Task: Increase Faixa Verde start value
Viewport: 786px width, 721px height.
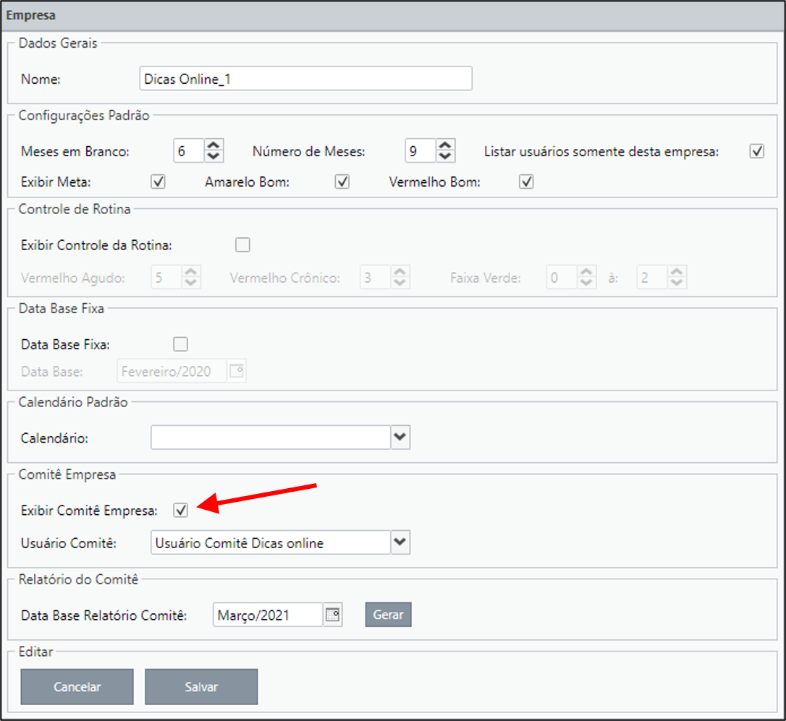Action: 586,272
